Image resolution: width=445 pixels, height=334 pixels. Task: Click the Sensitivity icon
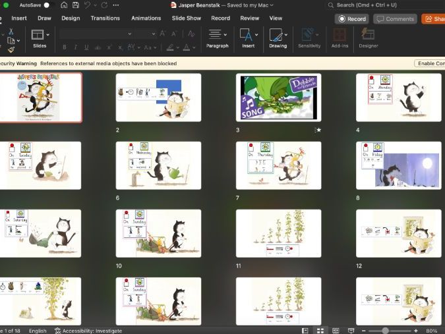[307, 35]
